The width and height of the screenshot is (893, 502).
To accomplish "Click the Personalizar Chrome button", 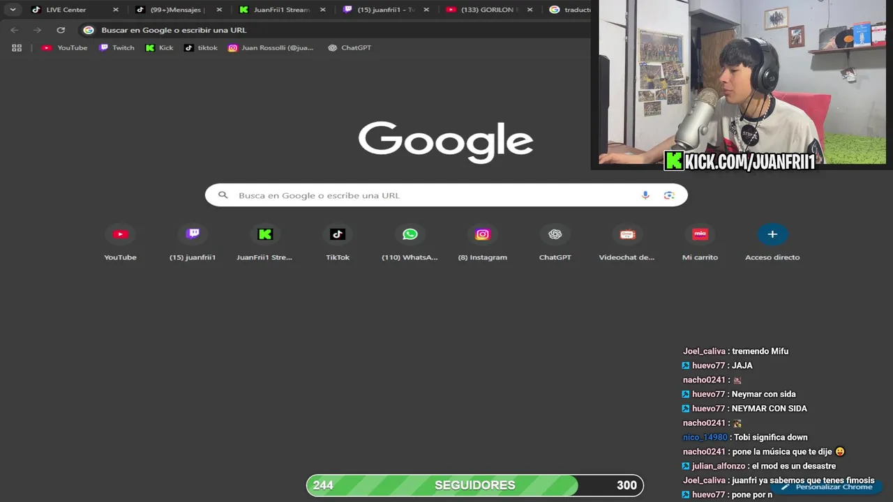I will (827, 487).
